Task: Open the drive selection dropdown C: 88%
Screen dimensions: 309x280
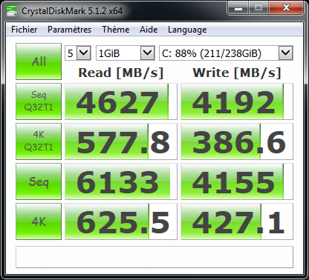Action: pyautogui.click(x=226, y=53)
